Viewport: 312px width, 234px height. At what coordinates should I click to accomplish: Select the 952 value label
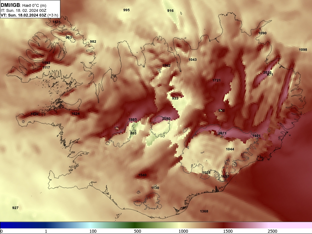[222, 110]
